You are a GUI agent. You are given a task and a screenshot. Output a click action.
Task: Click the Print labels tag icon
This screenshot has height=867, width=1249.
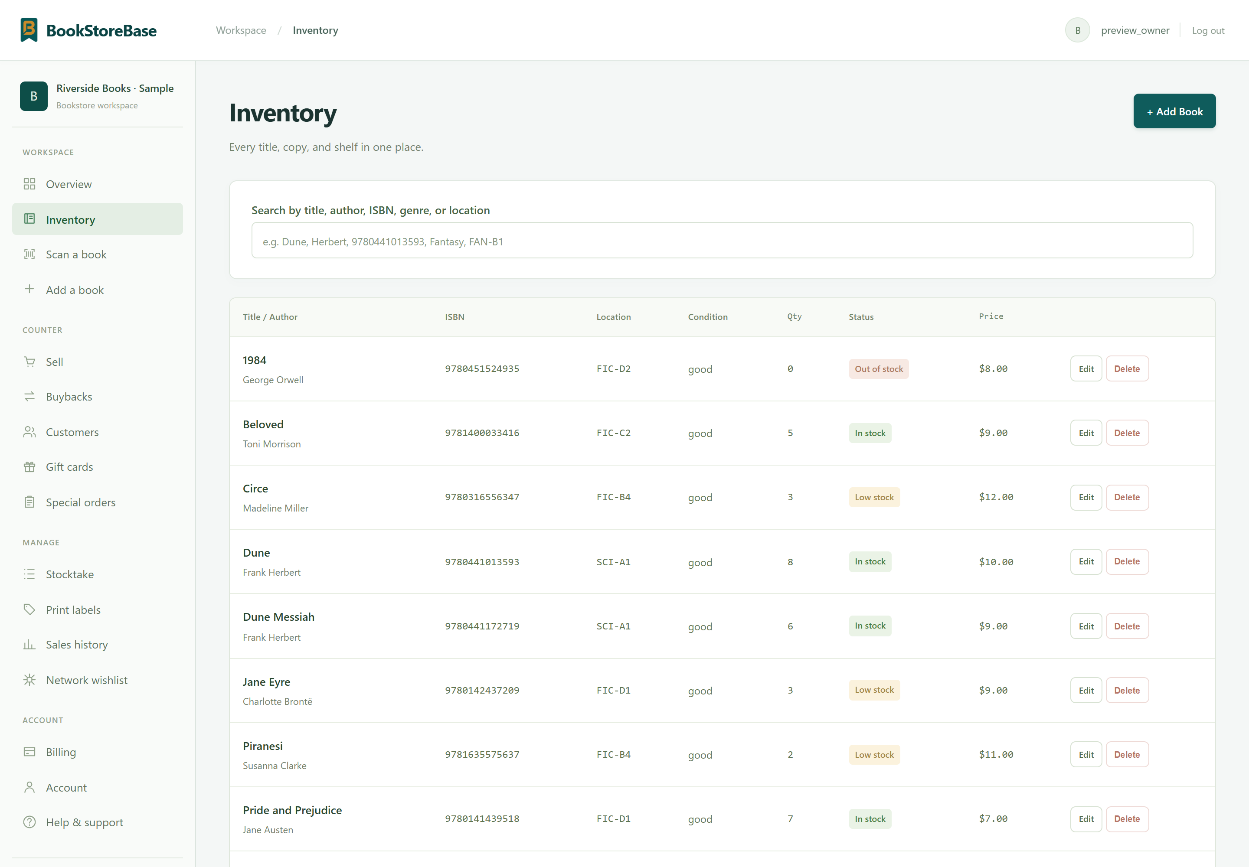29,610
